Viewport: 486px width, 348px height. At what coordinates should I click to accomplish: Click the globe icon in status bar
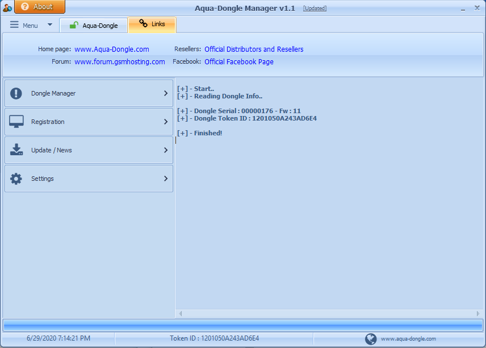[x=371, y=339]
